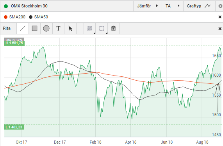Screen dimensions: 223x146
Task: Click the OMX Stockholm 30 title
Action: [x=29, y=6]
